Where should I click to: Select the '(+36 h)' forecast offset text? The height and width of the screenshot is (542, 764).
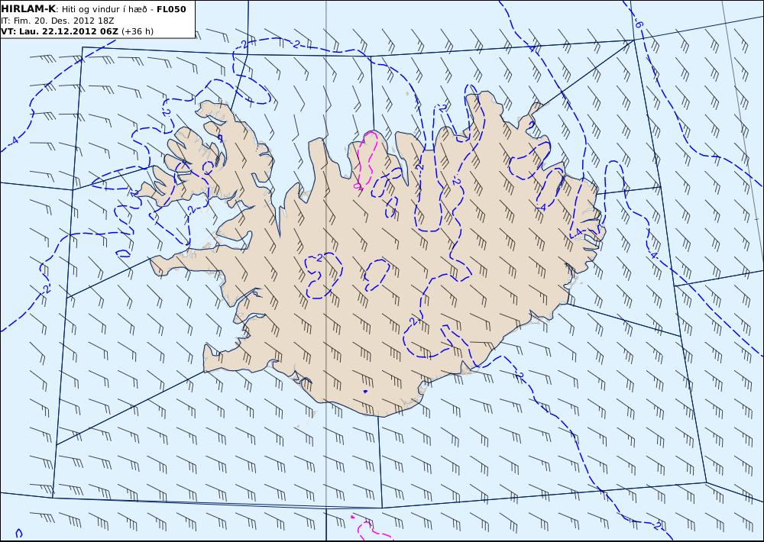pos(138,31)
